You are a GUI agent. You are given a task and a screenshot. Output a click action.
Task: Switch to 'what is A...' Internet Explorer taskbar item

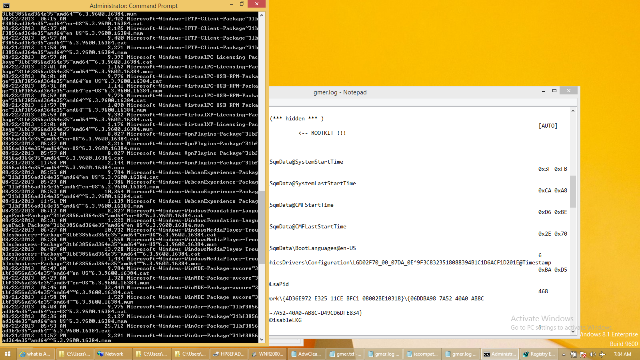35,354
